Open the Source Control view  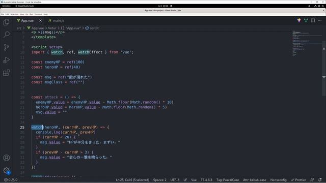[6, 47]
